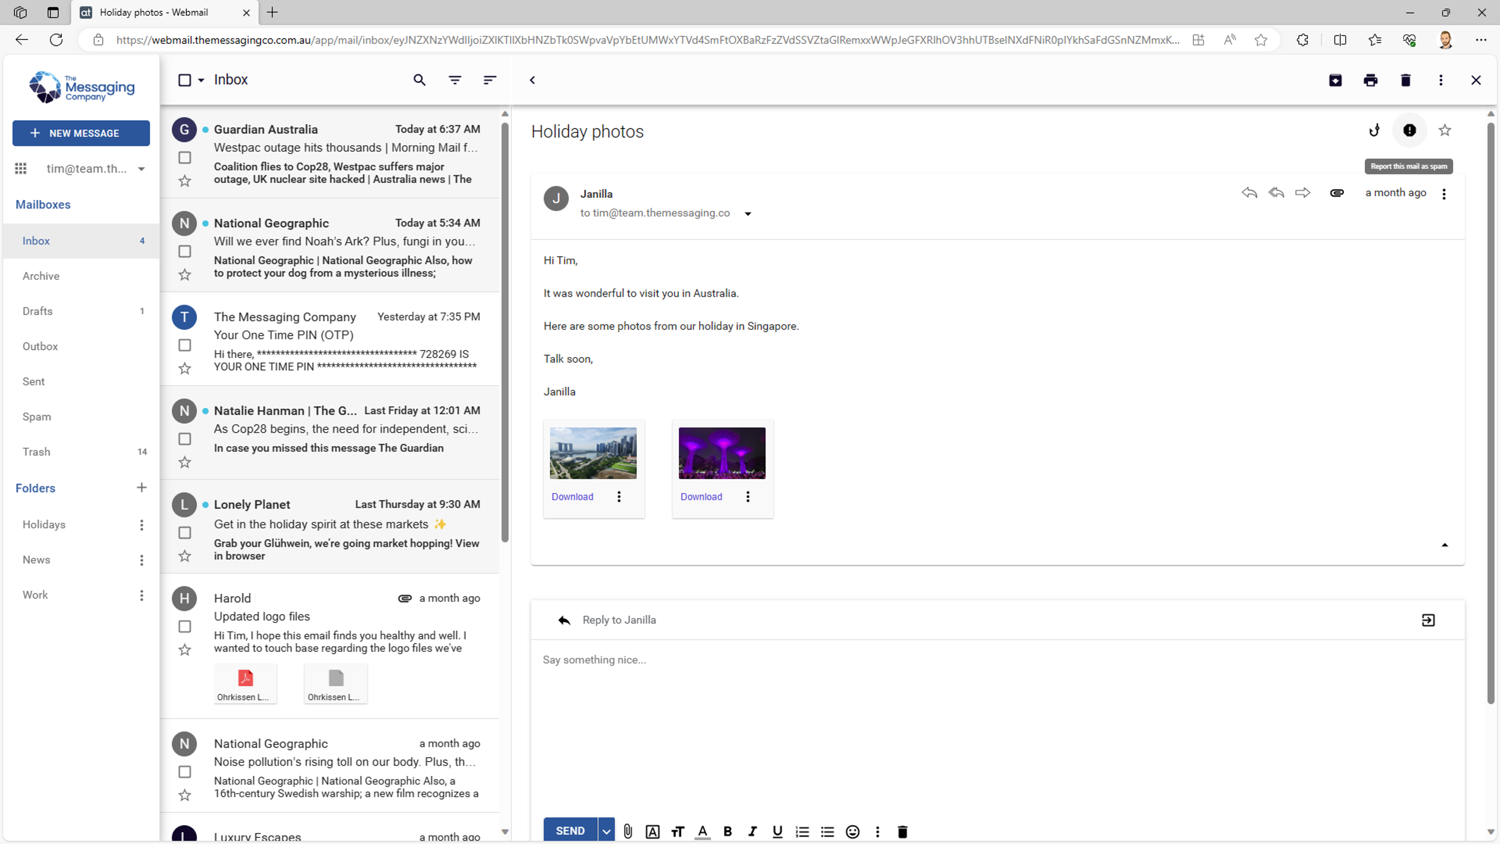Click reply all on Janilla's email
Viewport: 1500px width, 844px height.
[x=1276, y=193]
